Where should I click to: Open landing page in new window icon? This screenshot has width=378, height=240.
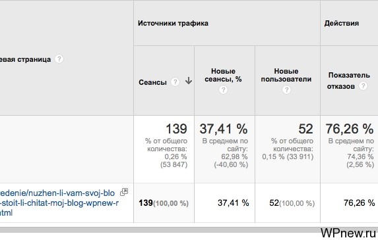pyautogui.click(x=124, y=192)
